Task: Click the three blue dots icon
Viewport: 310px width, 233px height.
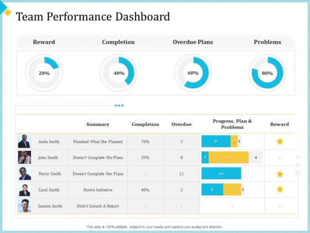Action: [x=119, y=105]
